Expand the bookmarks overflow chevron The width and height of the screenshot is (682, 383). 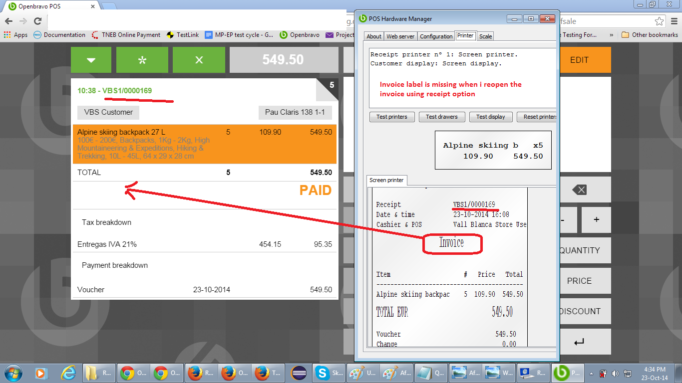(612, 35)
